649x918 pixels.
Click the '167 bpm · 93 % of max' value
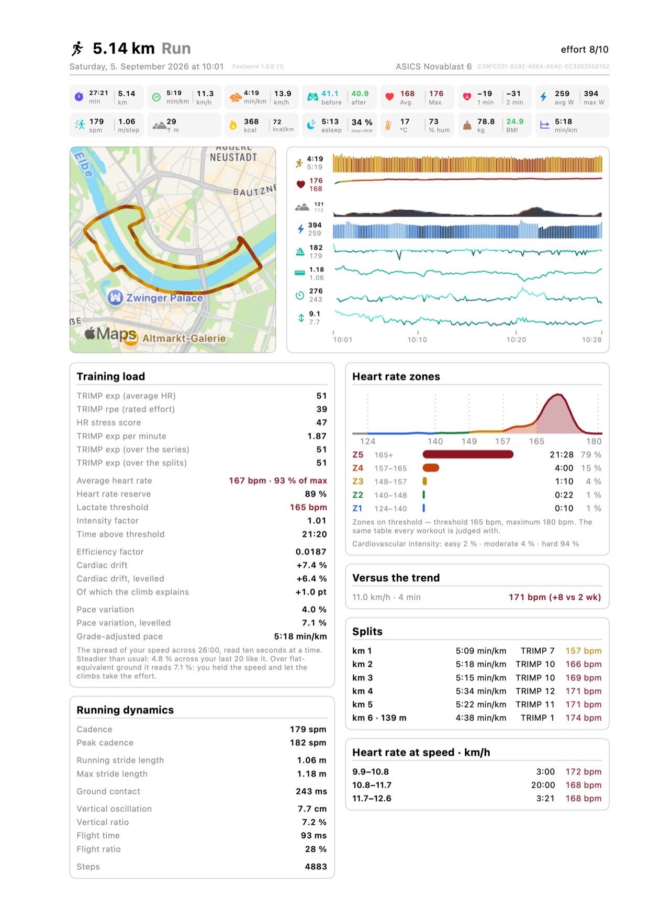(278, 480)
